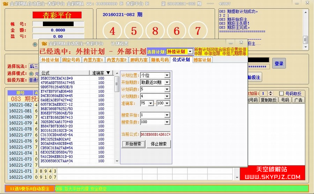Screen dimensions: 314x194
Task: Click the app icon in main window title bar
Action: coord(5,3)
